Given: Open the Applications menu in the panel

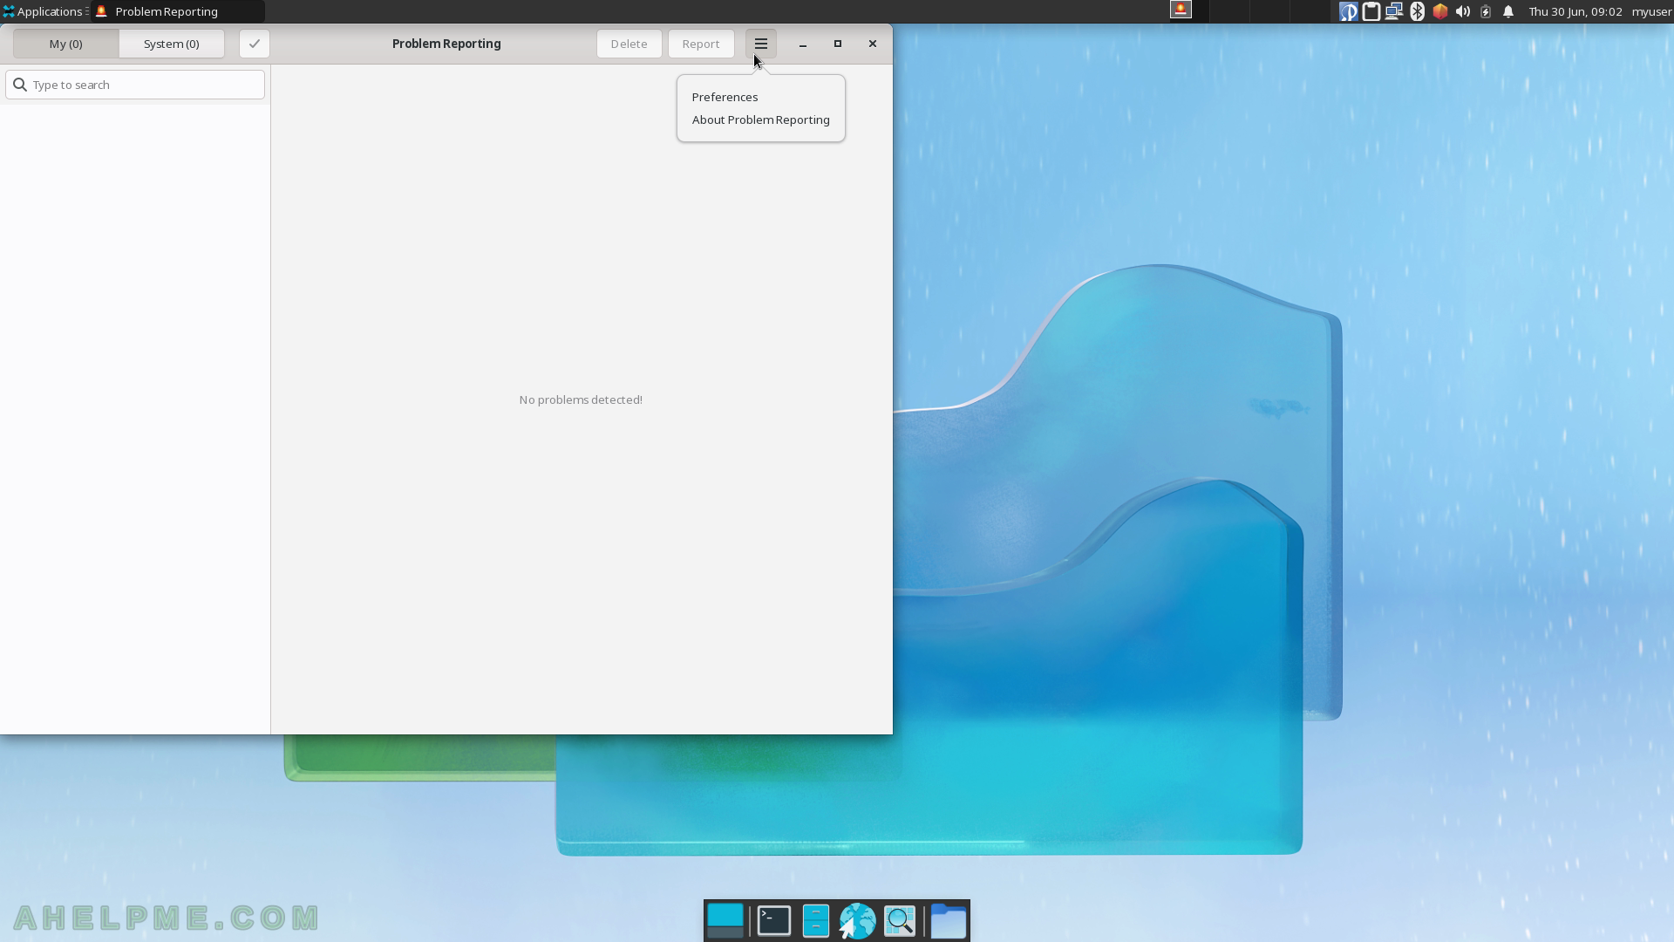Looking at the screenshot, I should [44, 11].
